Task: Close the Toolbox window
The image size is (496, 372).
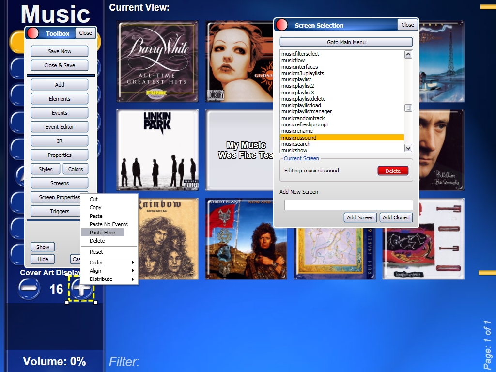Action: coord(85,33)
